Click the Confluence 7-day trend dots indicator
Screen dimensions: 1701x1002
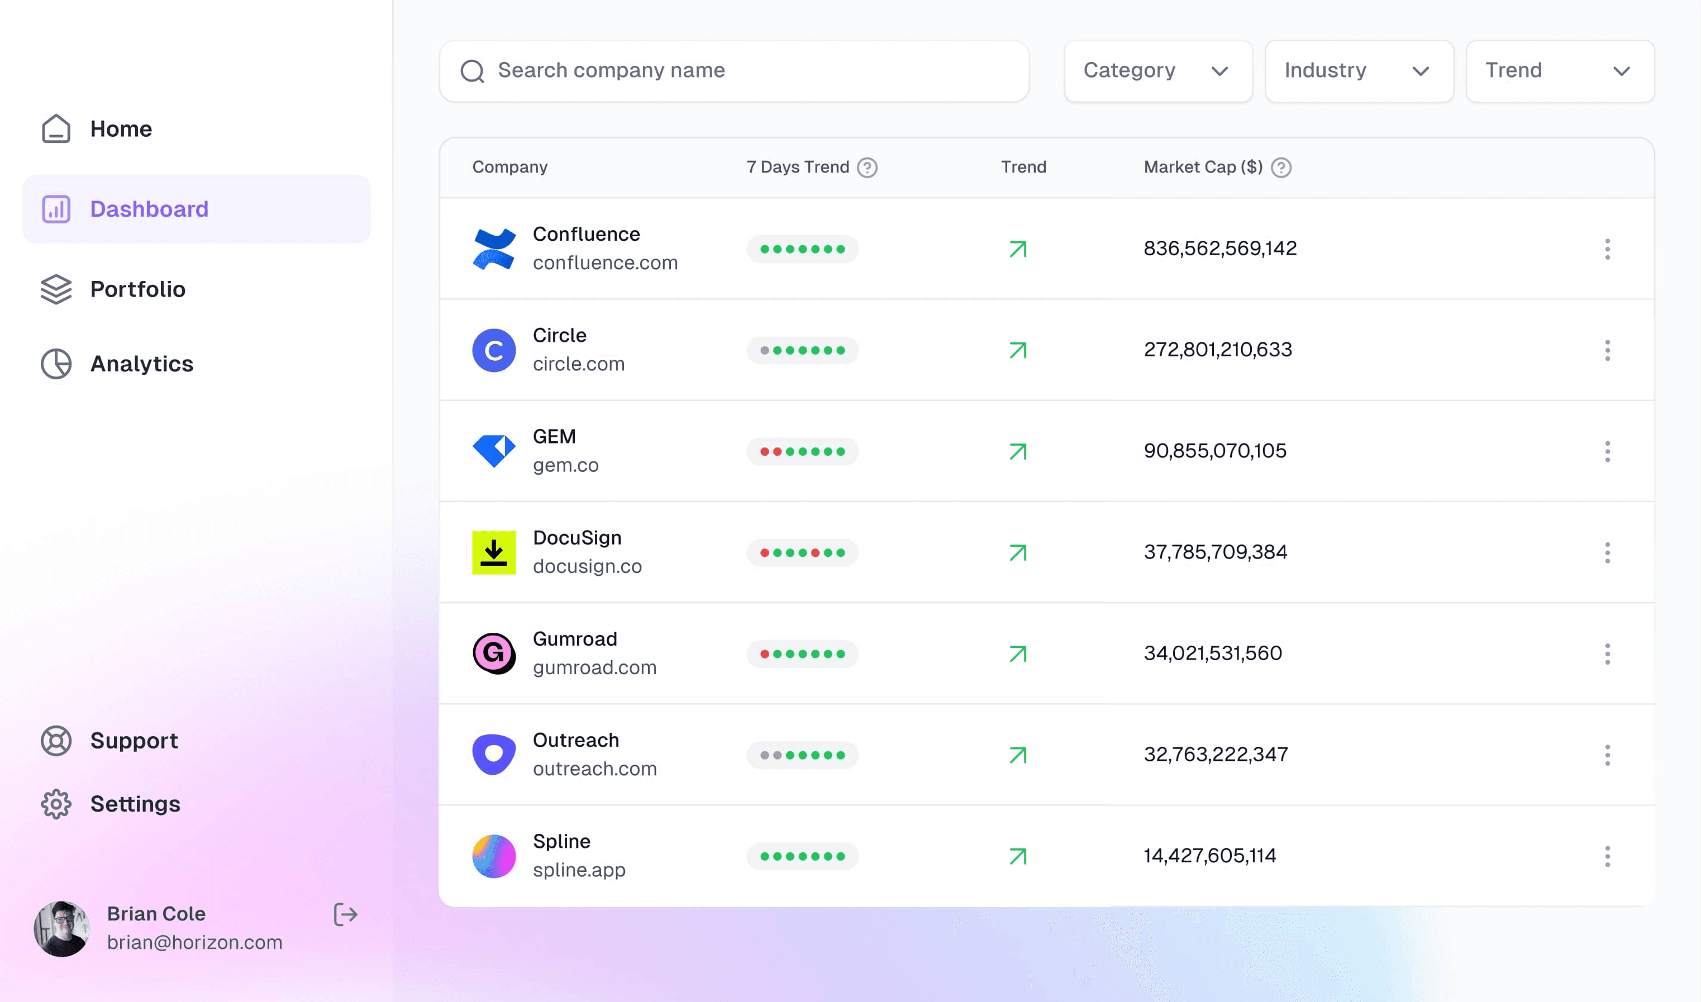[x=802, y=249]
